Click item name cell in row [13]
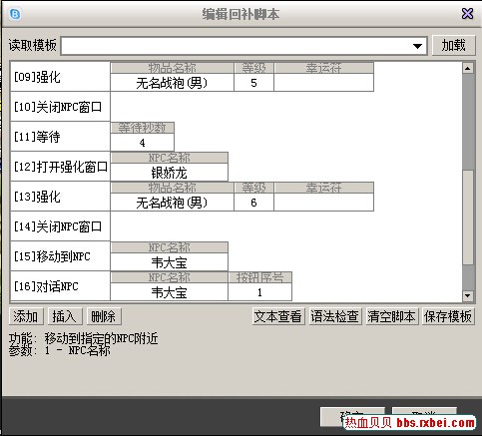482x436 pixels. 172,203
